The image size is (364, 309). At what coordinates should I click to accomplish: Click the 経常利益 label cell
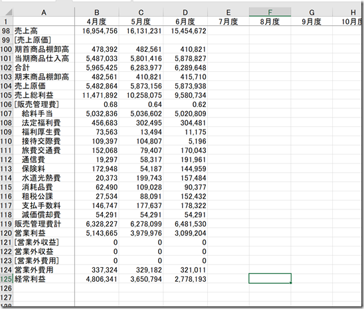(44, 279)
